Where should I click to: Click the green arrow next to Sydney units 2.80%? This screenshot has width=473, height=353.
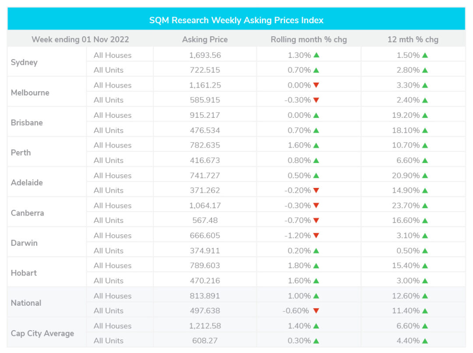pyautogui.click(x=425, y=71)
